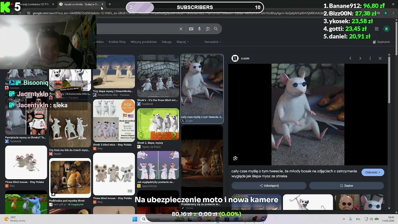
Task: Save the image with Zapisz
Action: point(346,186)
